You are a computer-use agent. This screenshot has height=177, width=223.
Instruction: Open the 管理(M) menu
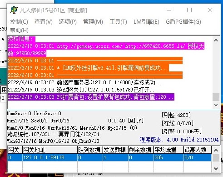coord(93,22)
